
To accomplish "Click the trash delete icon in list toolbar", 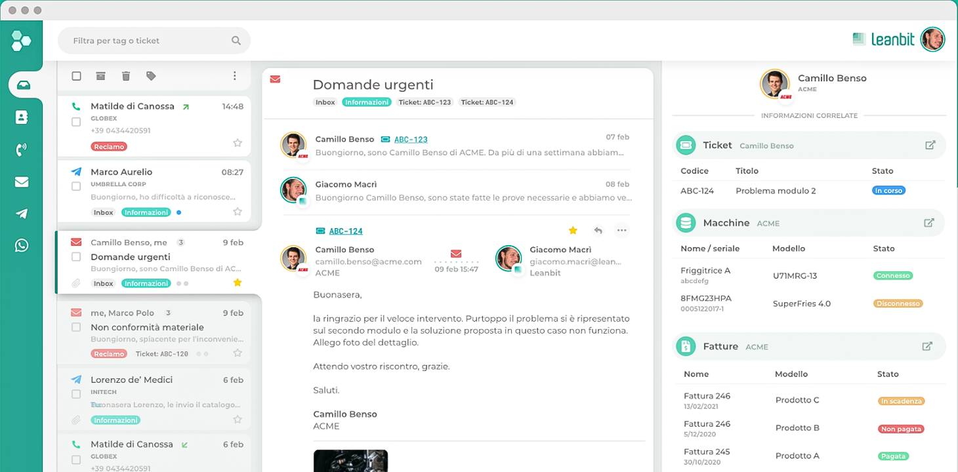I will (126, 76).
